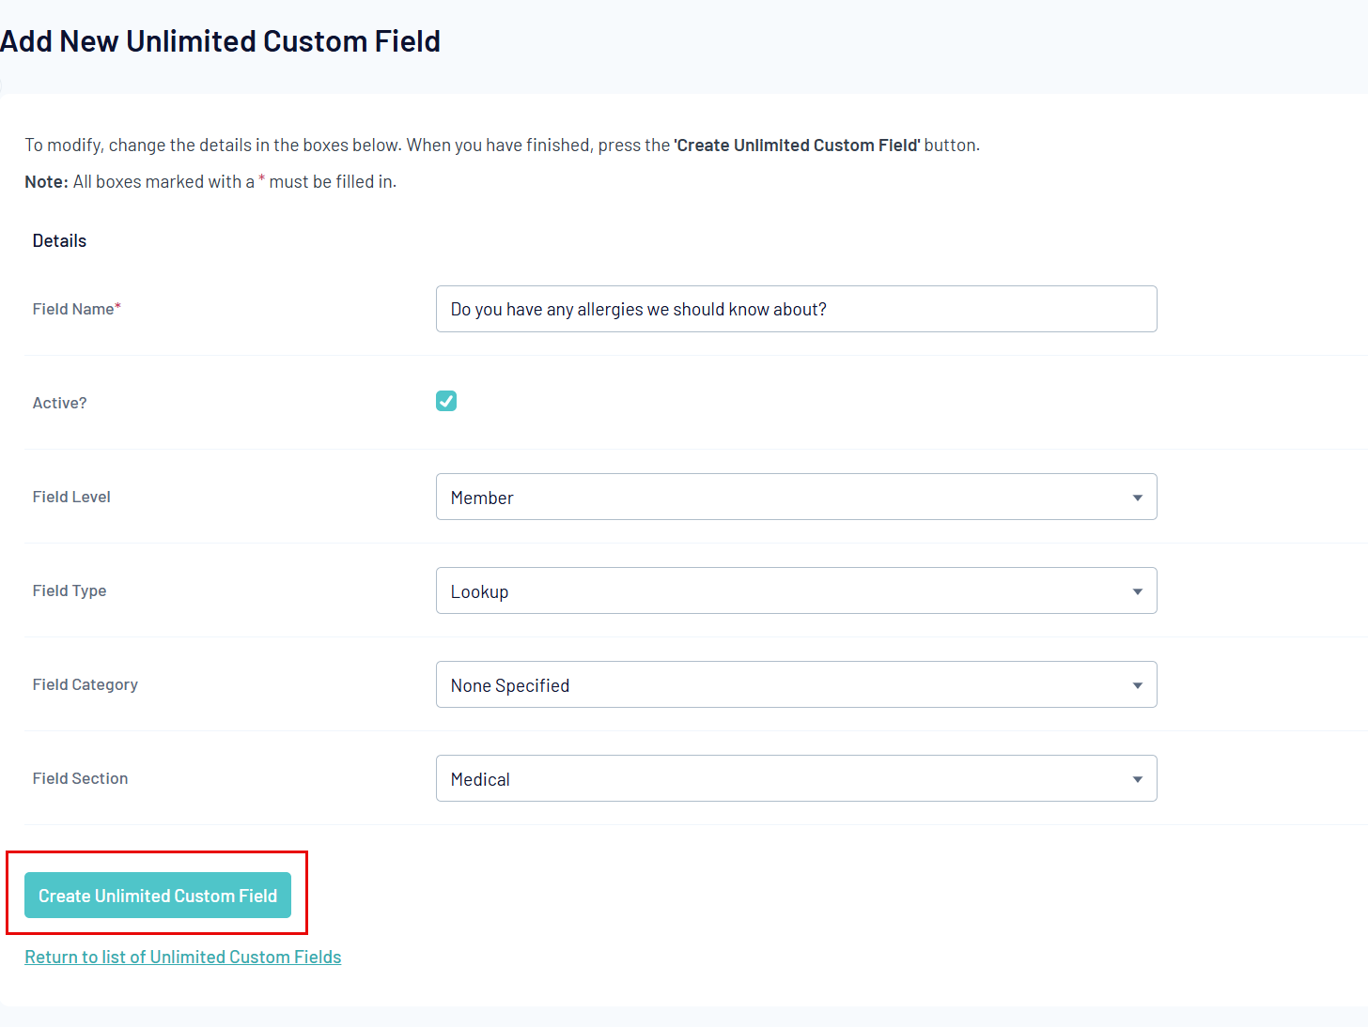Click the red asterisk in the Note line
The height and width of the screenshot is (1027, 1368).
pyautogui.click(x=262, y=179)
